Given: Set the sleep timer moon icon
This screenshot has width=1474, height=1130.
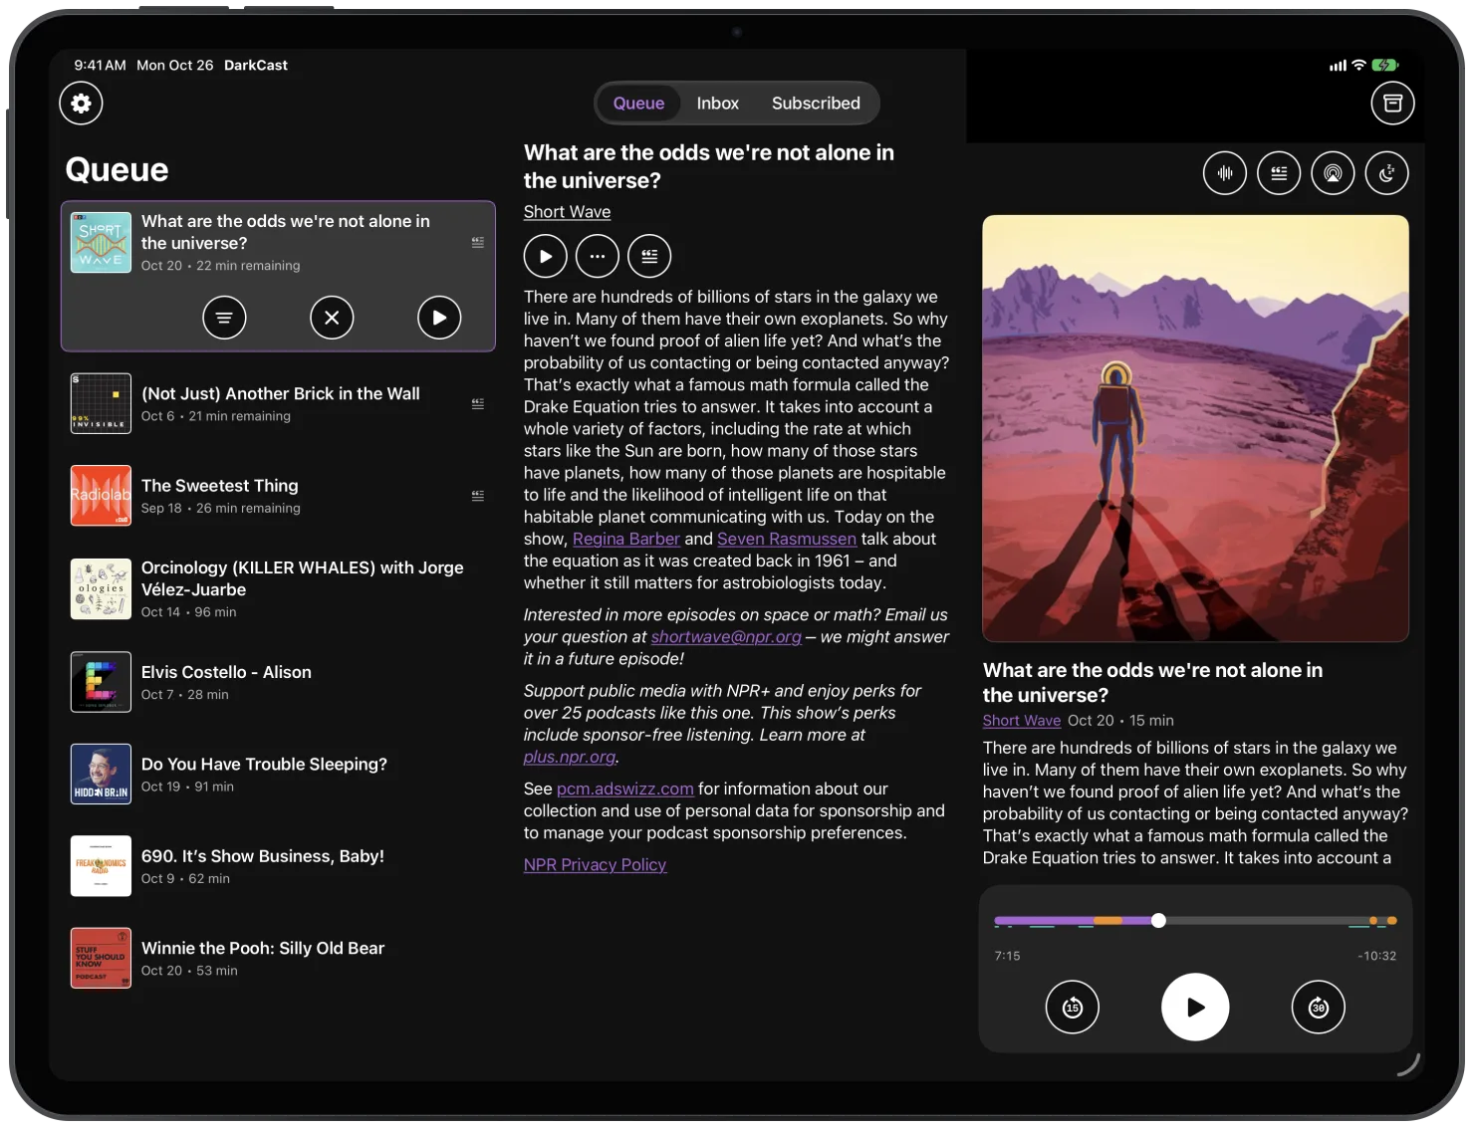Looking at the screenshot, I should (1386, 173).
